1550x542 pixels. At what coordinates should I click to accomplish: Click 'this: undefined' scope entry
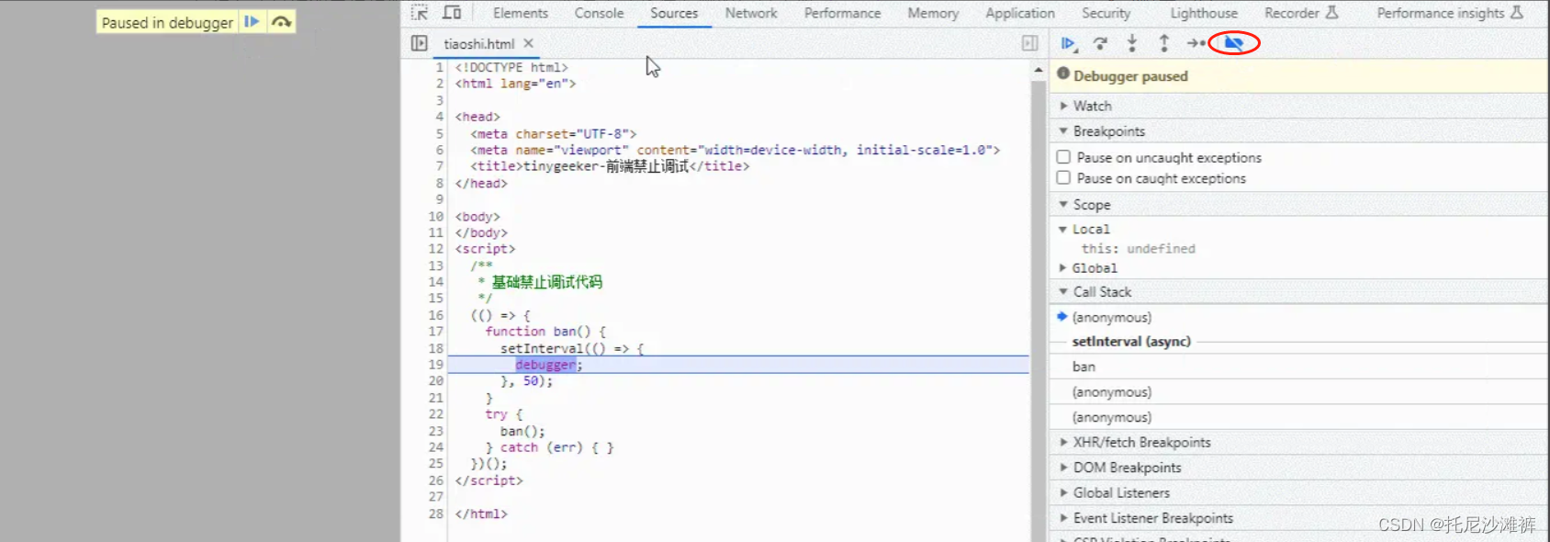pyautogui.click(x=1138, y=249)
